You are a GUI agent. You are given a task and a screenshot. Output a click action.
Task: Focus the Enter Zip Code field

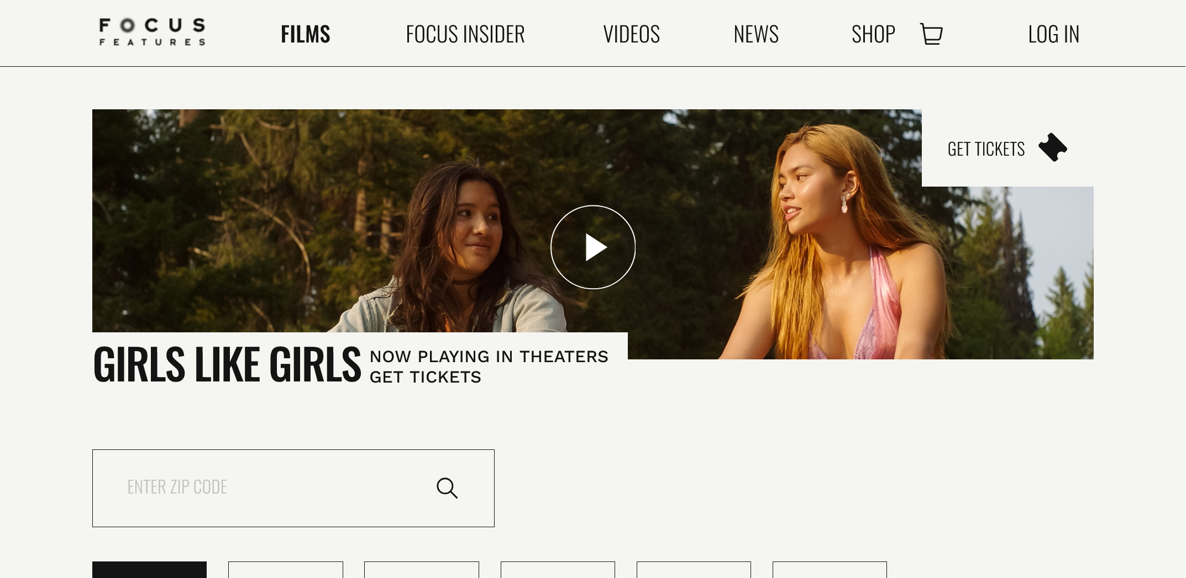(293, 488)
